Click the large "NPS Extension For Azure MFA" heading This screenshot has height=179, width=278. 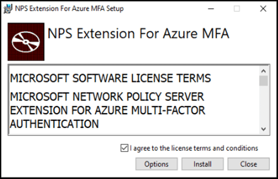tap(138, 33)
